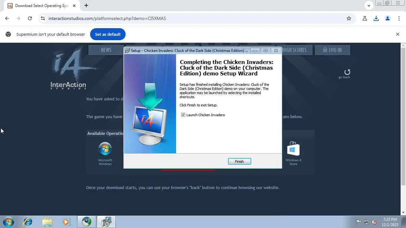Switch to the setup installer taskbar button
Image resolution: width=406 pixels, height=228 pixels.
[106, 222]
